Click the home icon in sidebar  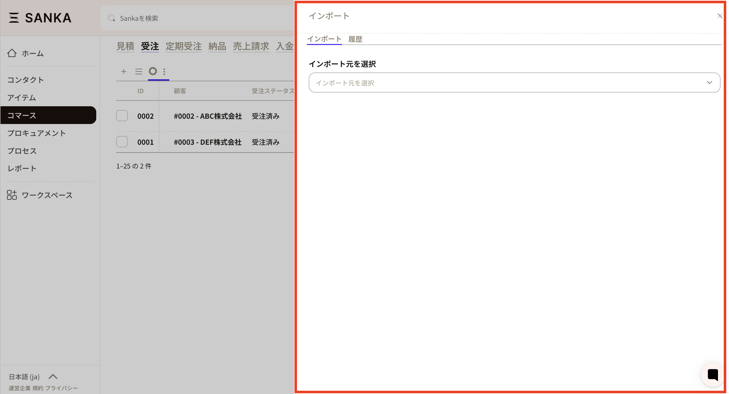[x=12, y=53]
